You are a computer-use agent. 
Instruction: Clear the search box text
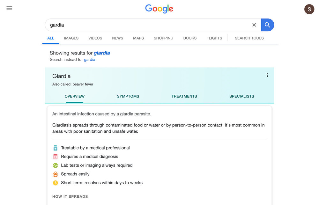(254, 25)
